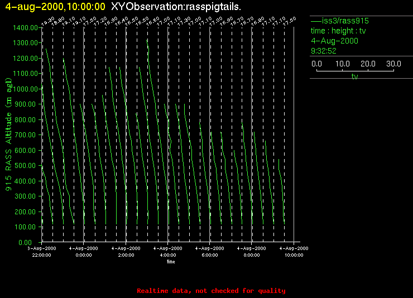Viewport: 413px width, 298px height.
Task: Click the 18.80 profile value at top
Action: (57, 21)
